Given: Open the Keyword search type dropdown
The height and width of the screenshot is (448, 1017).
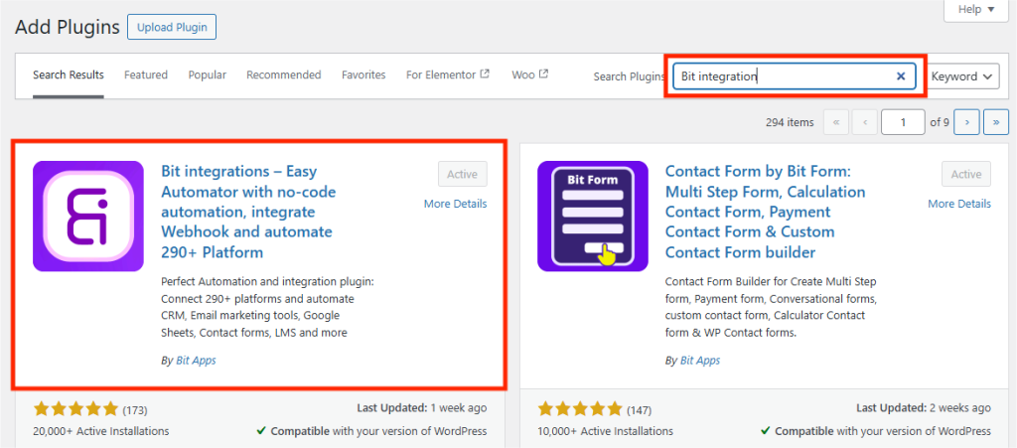Looking at the screenshot, I should tap(962, 75).
